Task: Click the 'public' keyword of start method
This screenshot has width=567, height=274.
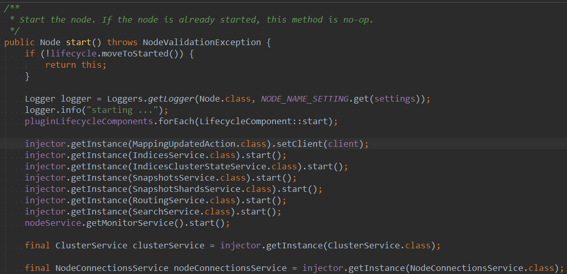Action: tap(20, 42)
